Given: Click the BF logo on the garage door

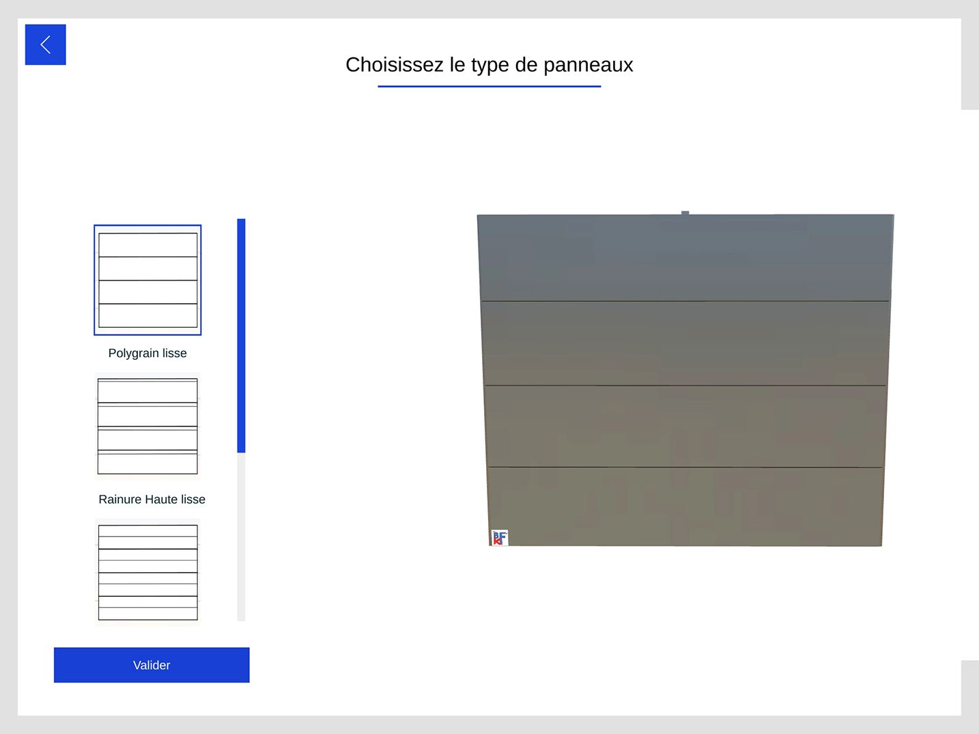Looking at the screenshot, I should coord(500,538).
